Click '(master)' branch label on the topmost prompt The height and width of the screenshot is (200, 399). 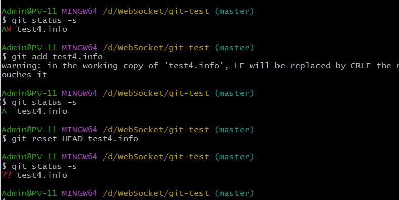[x=234, y=11]
